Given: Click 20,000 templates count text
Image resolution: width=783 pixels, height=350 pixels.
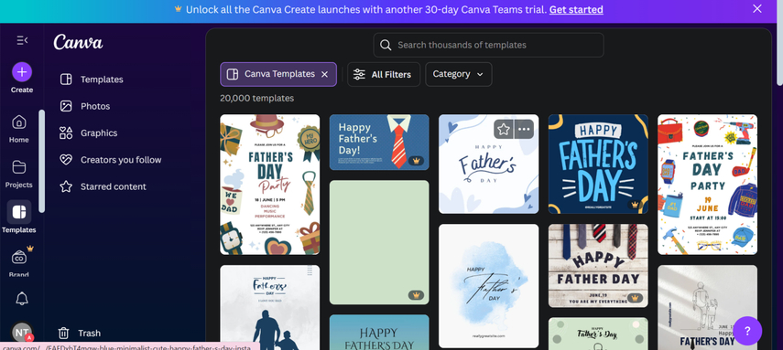Looking at the screenshot, I should [256, 98].
